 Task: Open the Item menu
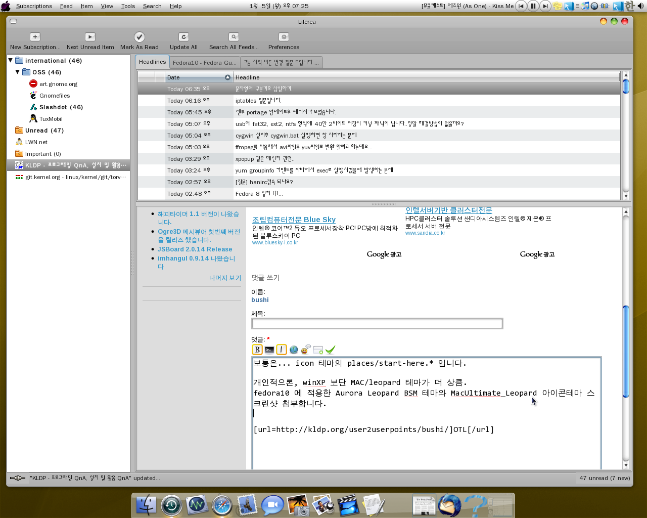[x=87, y=6]
